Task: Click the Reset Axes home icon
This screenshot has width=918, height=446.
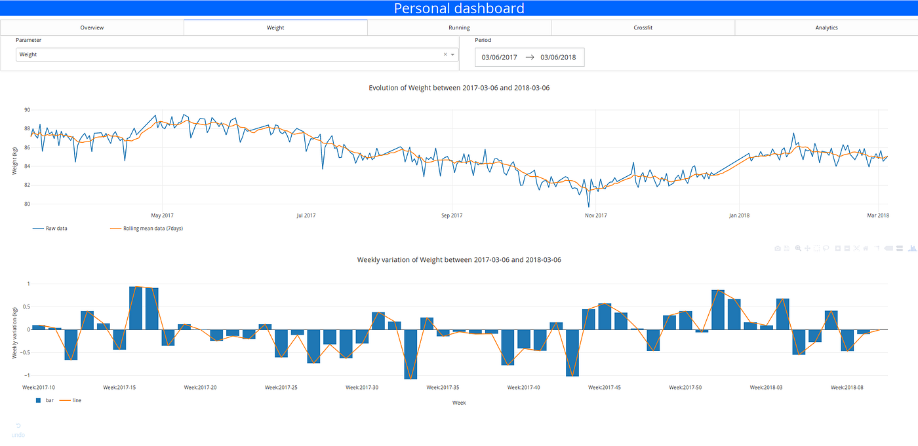Action: (x=866, y=248)
